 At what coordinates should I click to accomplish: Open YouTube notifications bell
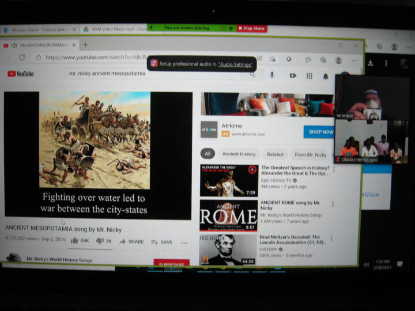coord(326,75)
